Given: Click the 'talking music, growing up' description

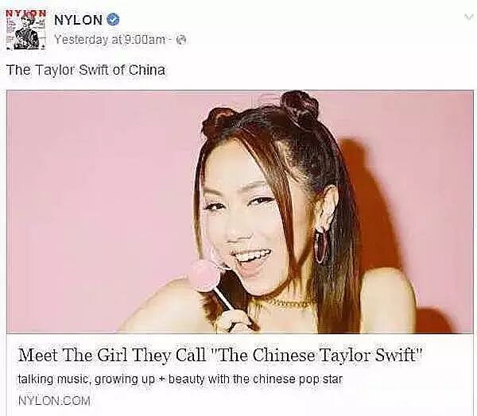Looking at the screenshot, I should pos(180,379).
